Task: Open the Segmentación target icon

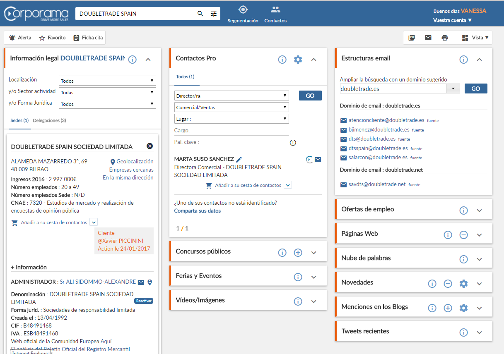Action: [x=243, y=10]
